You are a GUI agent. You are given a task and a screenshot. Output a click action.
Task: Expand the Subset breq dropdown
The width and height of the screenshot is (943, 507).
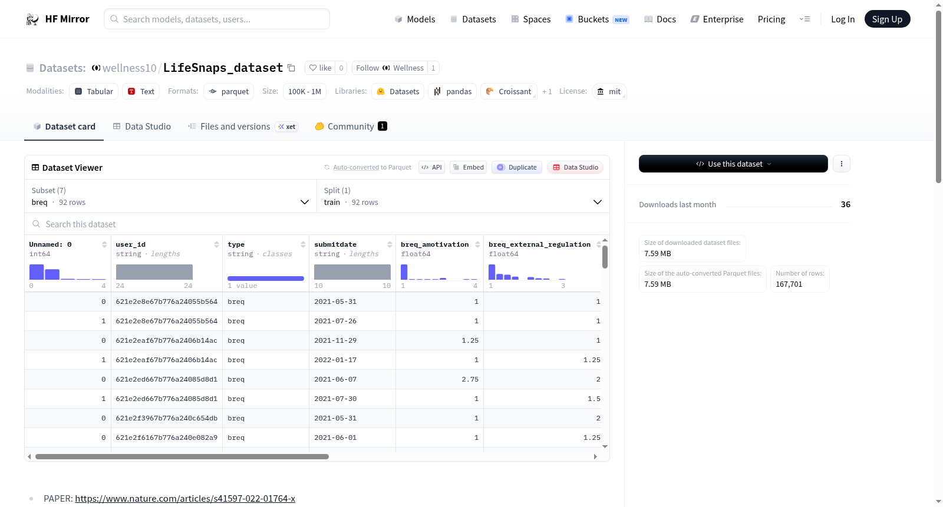[x=170, y=196]
